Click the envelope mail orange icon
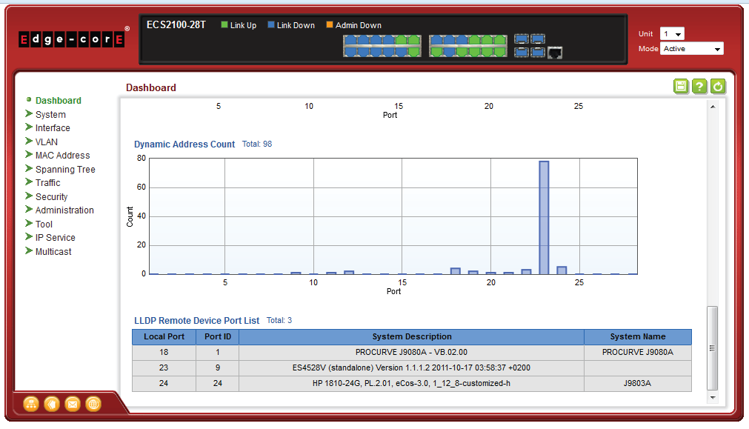Screen dimensions: 749x429 click(73, 404)
